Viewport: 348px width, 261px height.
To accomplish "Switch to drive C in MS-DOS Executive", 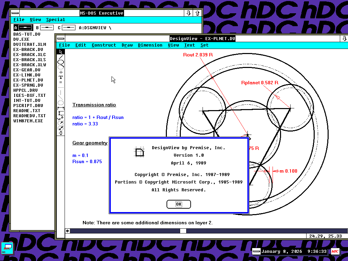I will 66,28.
